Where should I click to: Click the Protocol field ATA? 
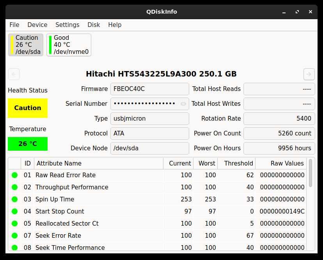click(150, 134)
